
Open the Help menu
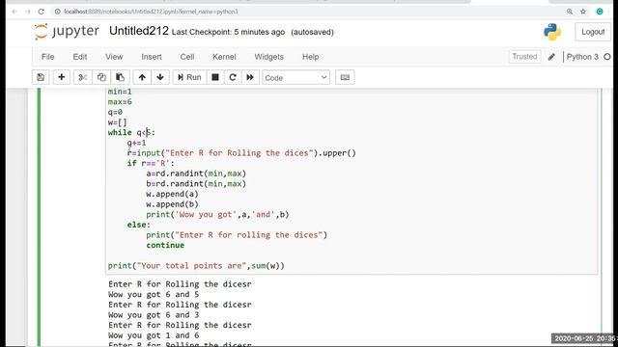tap(310, 57)
